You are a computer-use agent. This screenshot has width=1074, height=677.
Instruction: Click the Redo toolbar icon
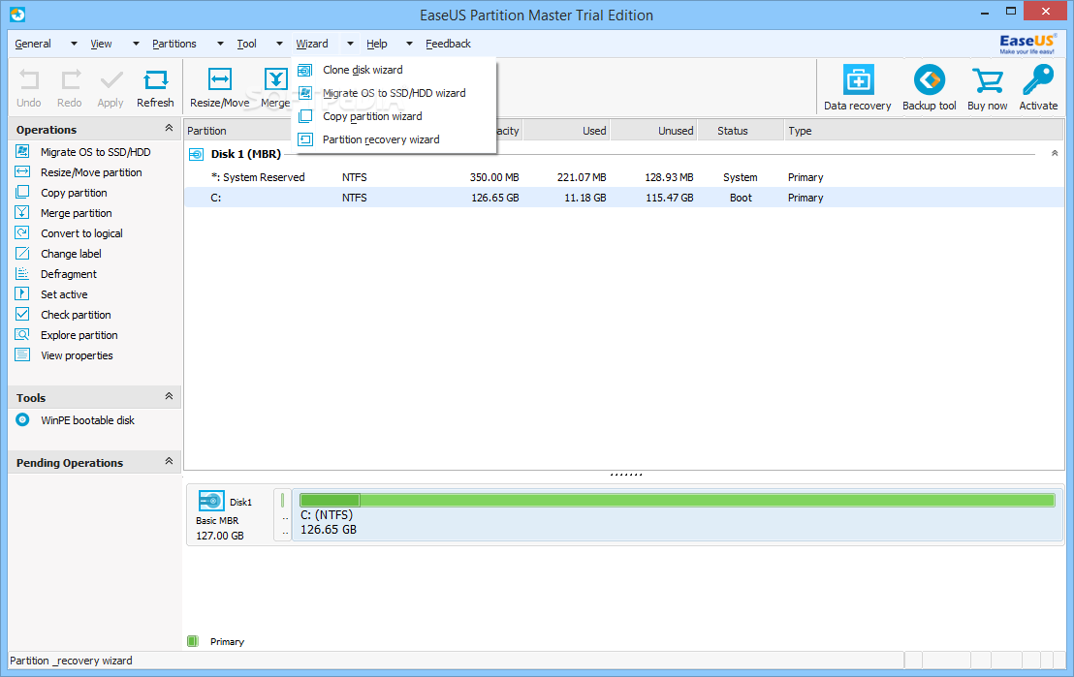pos(70,80)
